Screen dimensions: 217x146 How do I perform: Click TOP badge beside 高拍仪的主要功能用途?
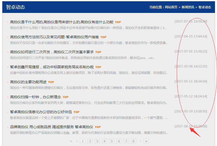tap(51, 82)
